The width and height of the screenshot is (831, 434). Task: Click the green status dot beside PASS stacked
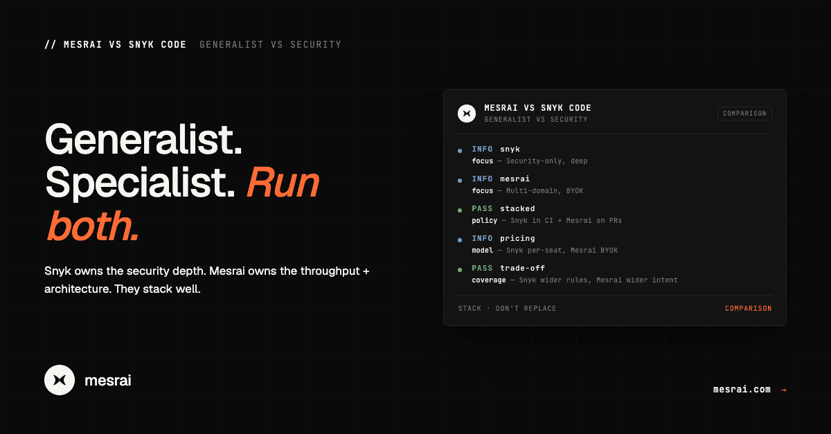click(x=461, y=209)
